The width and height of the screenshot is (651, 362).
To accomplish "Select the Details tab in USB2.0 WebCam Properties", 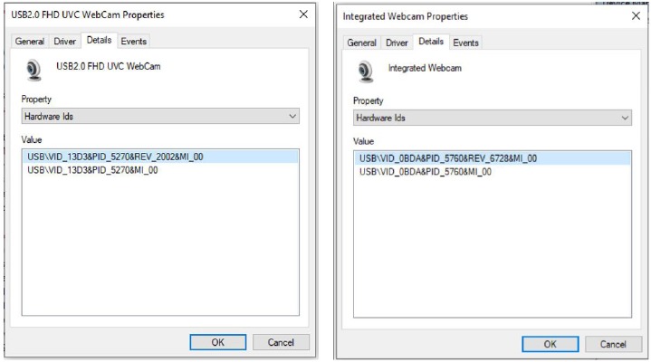I will click(x=99, y=40).
